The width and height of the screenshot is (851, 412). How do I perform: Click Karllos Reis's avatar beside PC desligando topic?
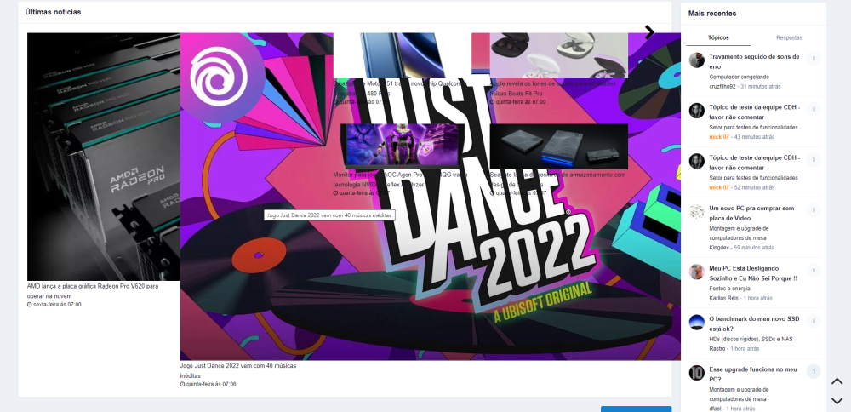click(696, 272)
